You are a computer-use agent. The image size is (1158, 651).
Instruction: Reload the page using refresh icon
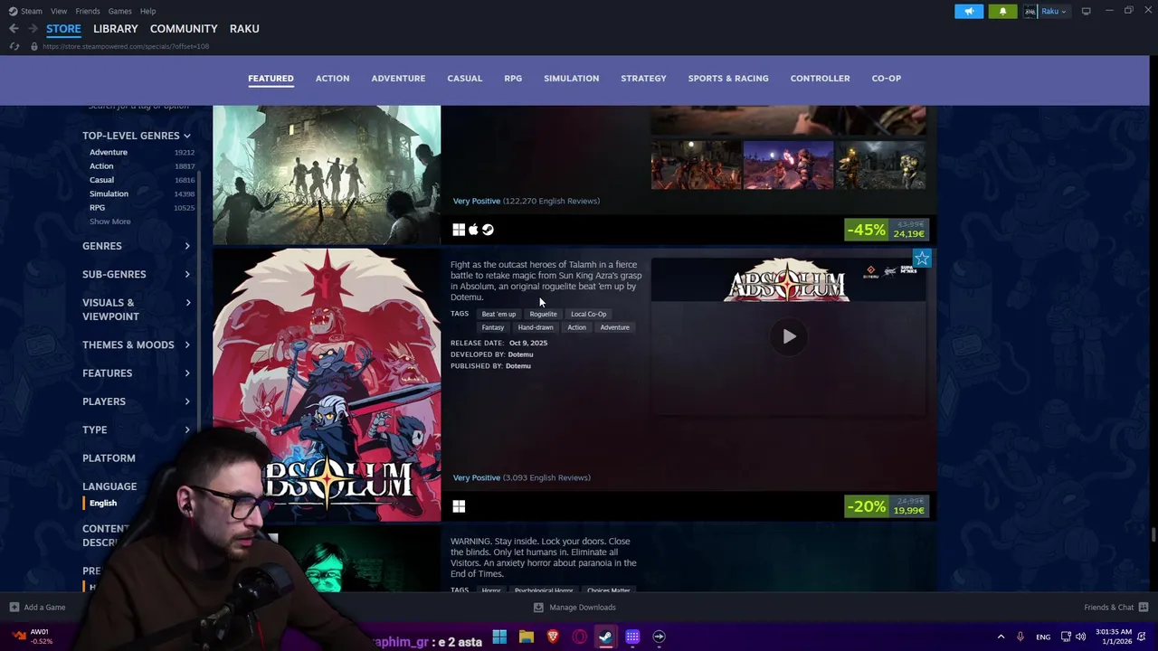click(14, 46)
